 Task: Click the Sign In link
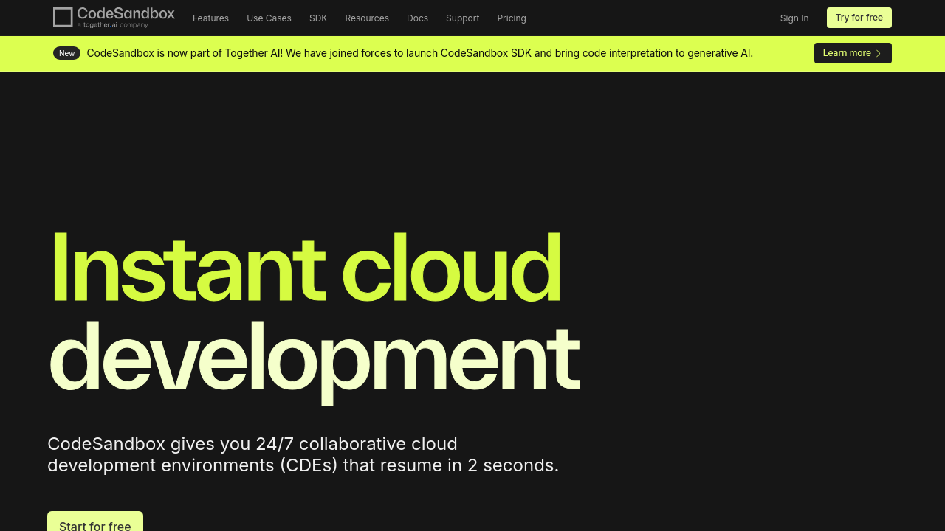[x=794, y=18]
